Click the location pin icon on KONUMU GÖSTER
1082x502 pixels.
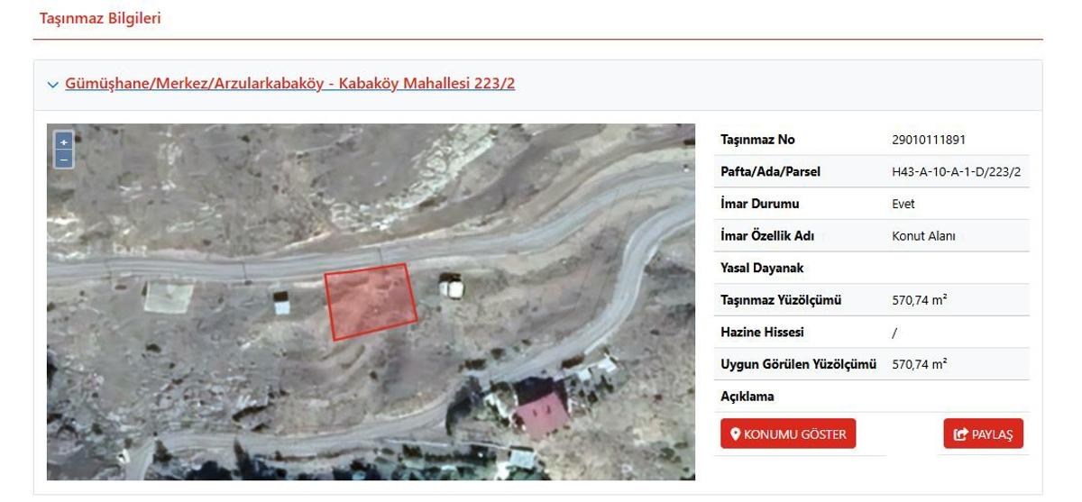point(735,434)
